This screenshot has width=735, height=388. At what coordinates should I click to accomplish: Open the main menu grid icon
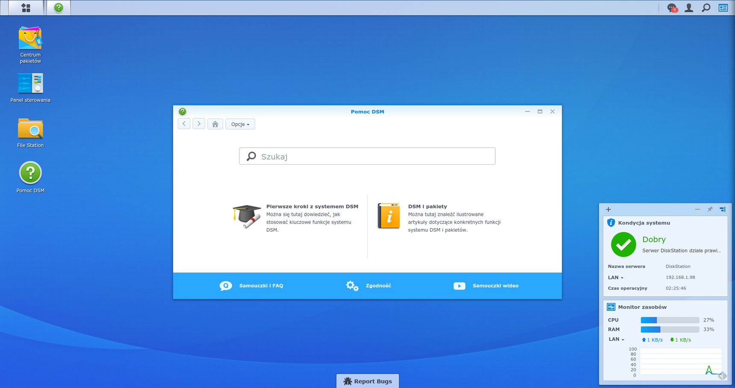pyautogui.click(x=26, y=8)
